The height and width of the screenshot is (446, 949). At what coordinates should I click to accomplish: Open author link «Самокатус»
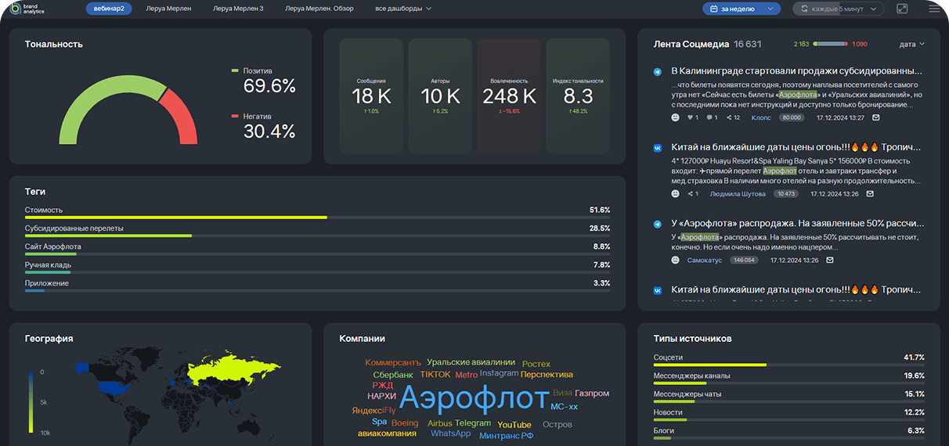pyautogui.click(x=704, y=260)
